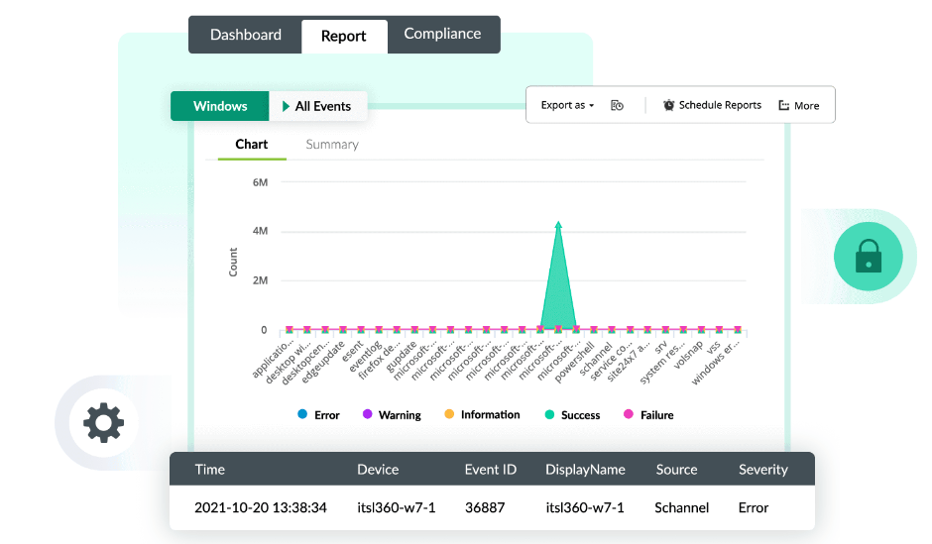
Task: Open the Export as dropdown
Action: [567, 105]
